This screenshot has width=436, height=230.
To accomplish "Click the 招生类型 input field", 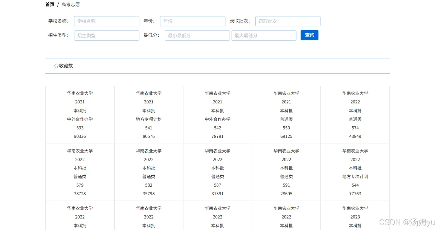I will tap(107, 35).
